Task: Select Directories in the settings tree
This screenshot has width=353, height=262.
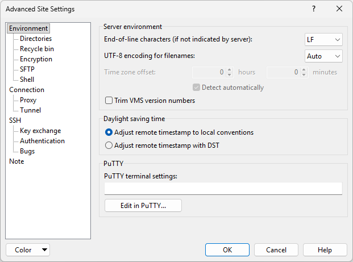Action: click(x=36, y=39)
